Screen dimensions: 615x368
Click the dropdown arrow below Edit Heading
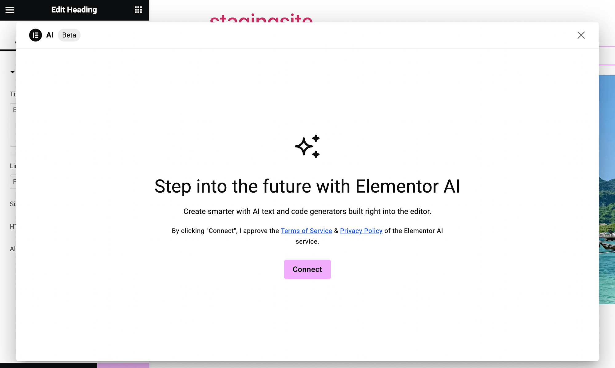click(12, 72)
